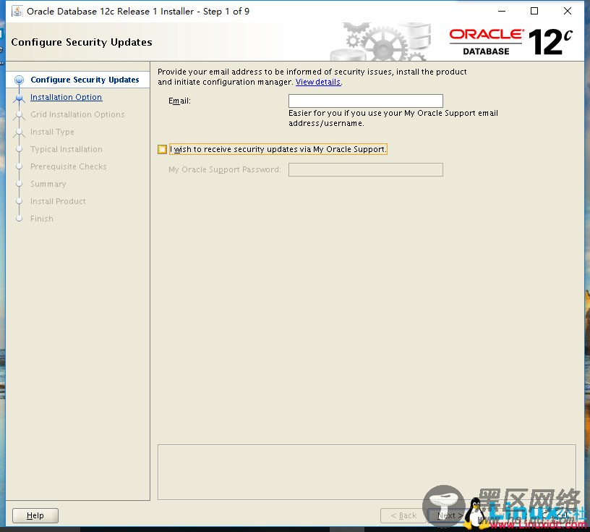Click the disabled Back button
The height and width of the screenshot is (532, 590).
(x=403, y=515)
